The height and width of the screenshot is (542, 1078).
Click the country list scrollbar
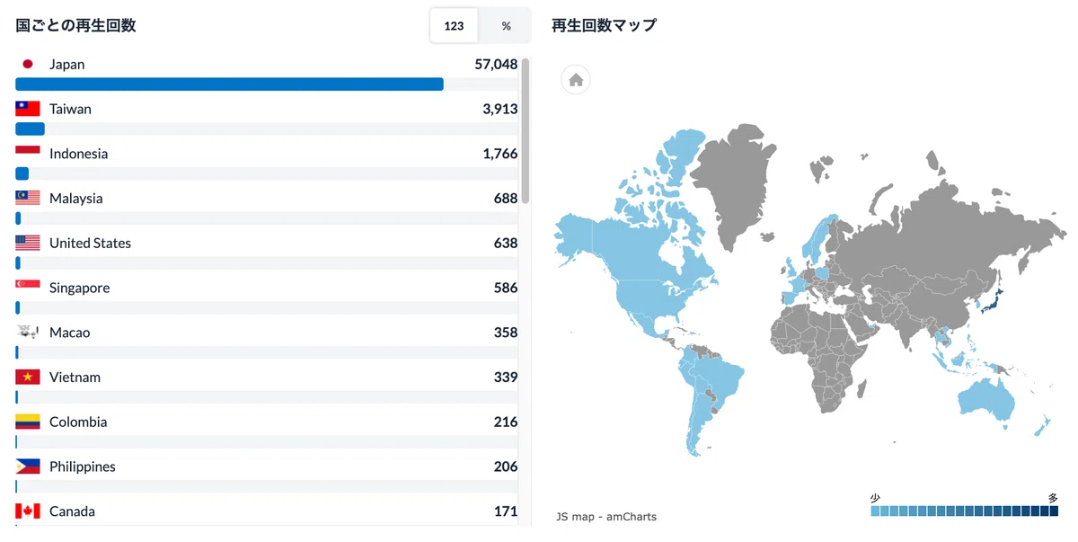click(x=526, y=130)
